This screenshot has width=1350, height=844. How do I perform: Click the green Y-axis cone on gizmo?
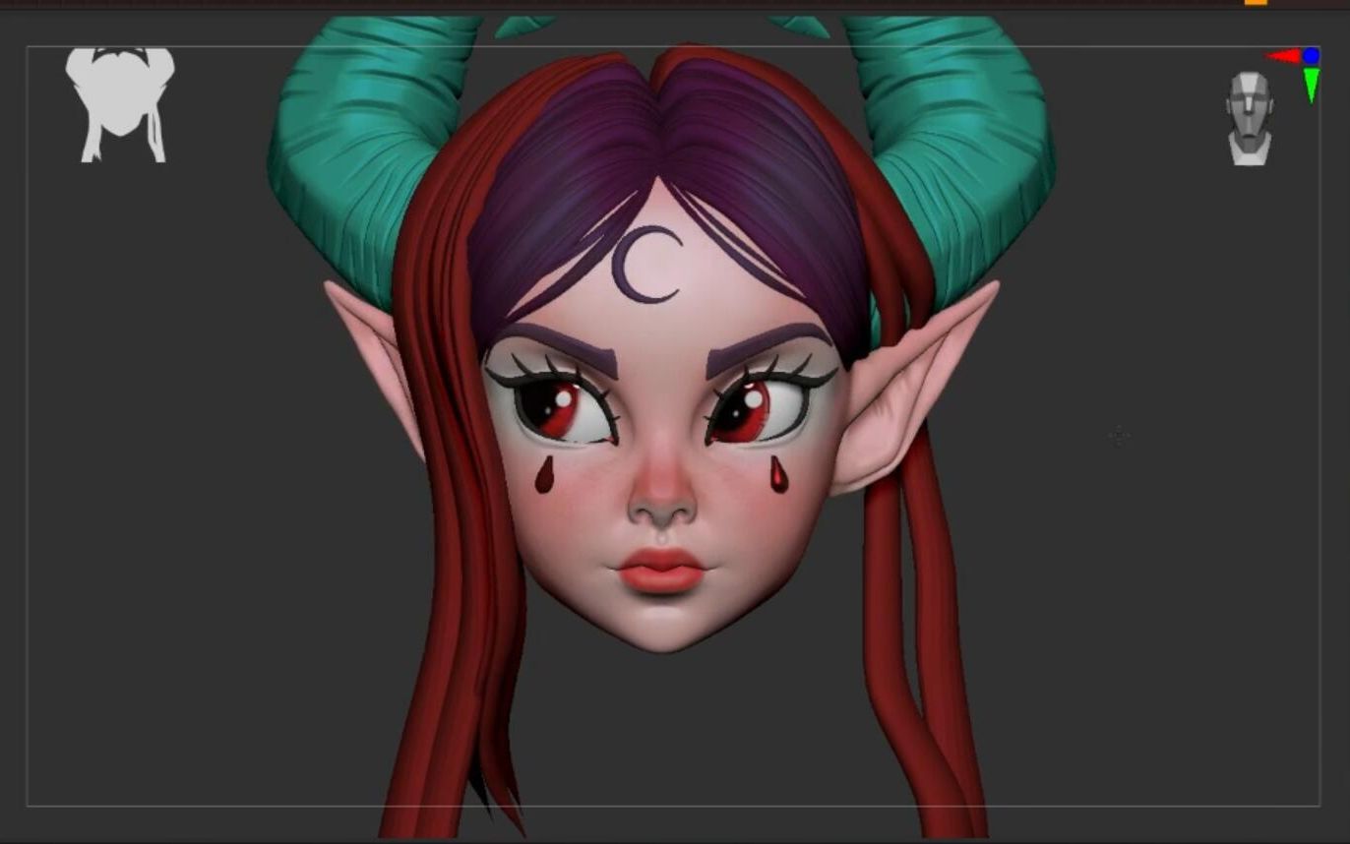click(1311, 85)
